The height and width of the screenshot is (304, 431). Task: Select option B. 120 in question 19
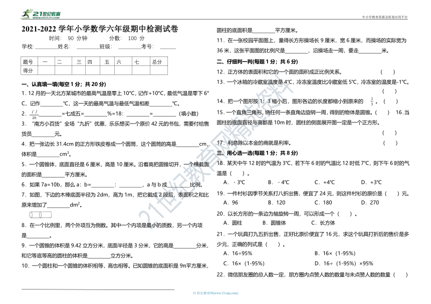click(x=277, y=203)
